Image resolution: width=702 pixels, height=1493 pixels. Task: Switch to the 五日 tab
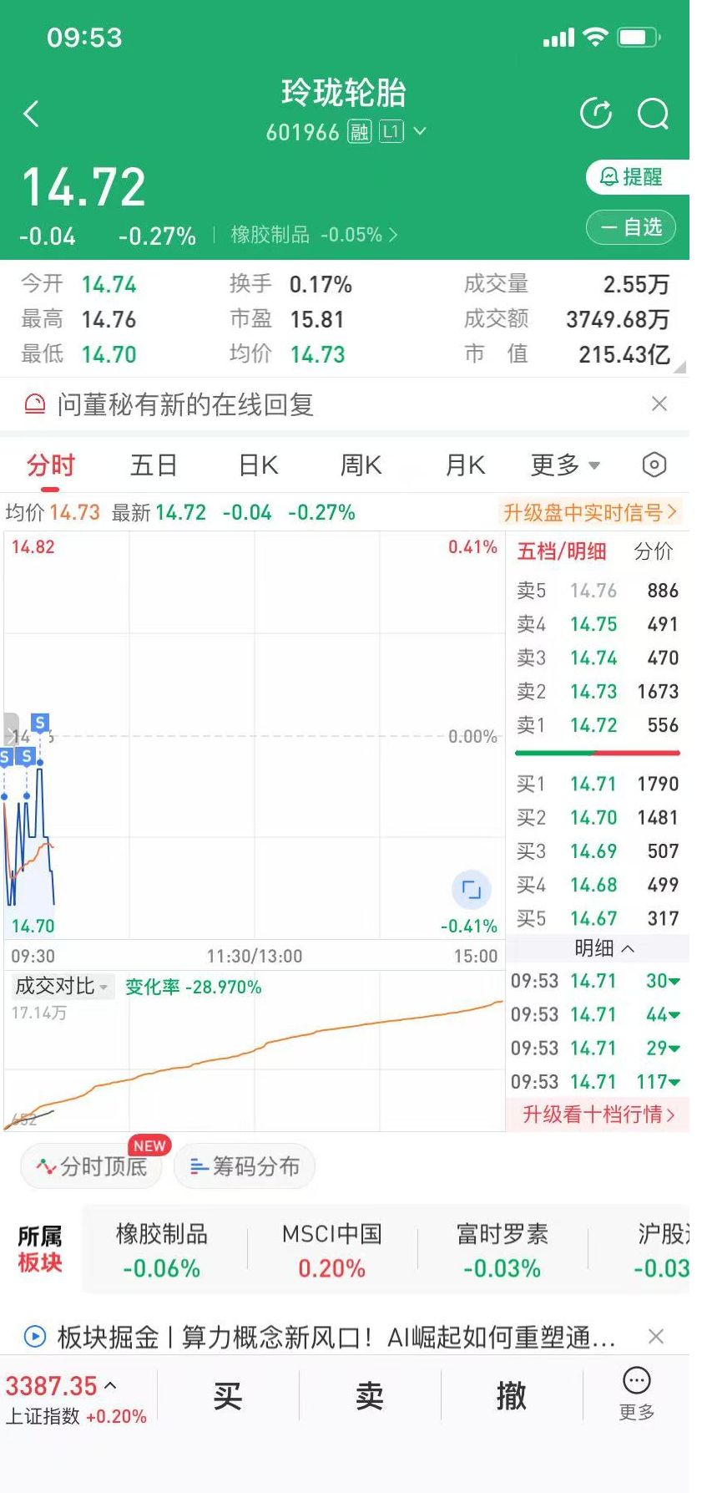[x=154, y=465]
